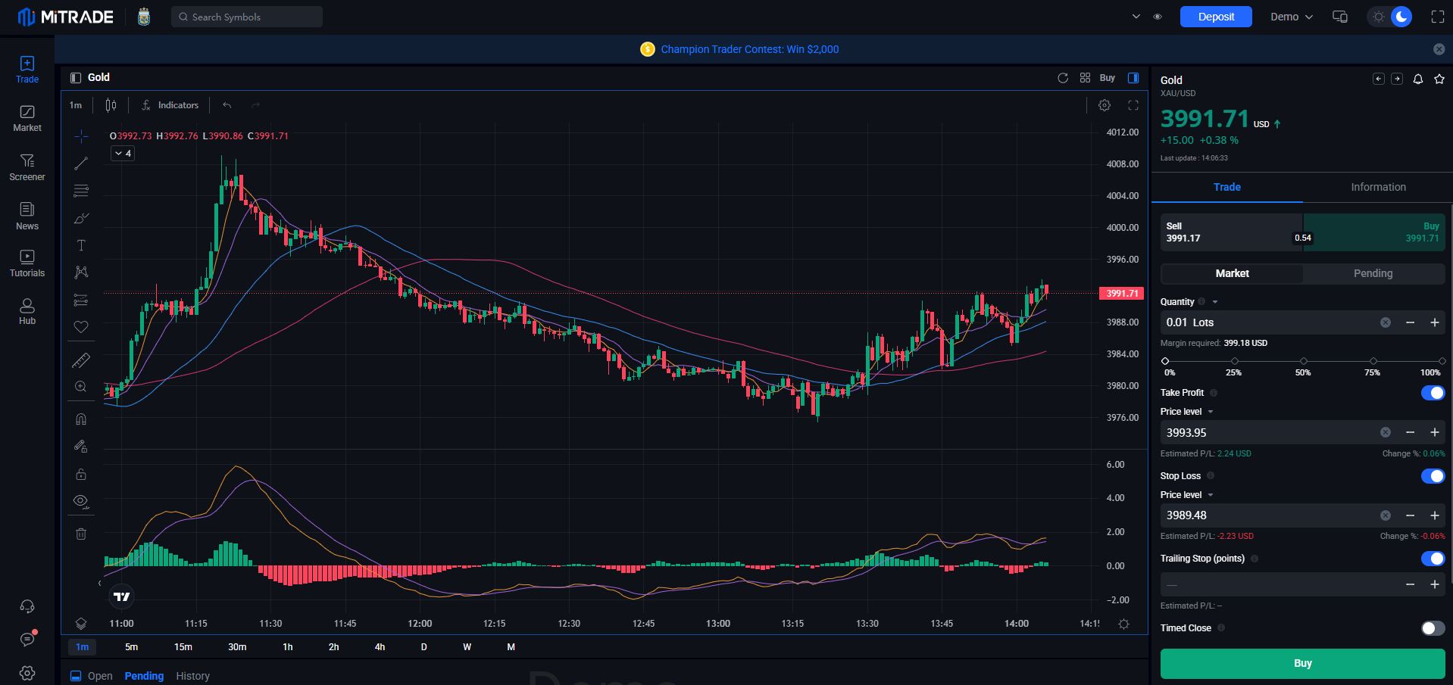Remove drawings with the trash icon

81,534
